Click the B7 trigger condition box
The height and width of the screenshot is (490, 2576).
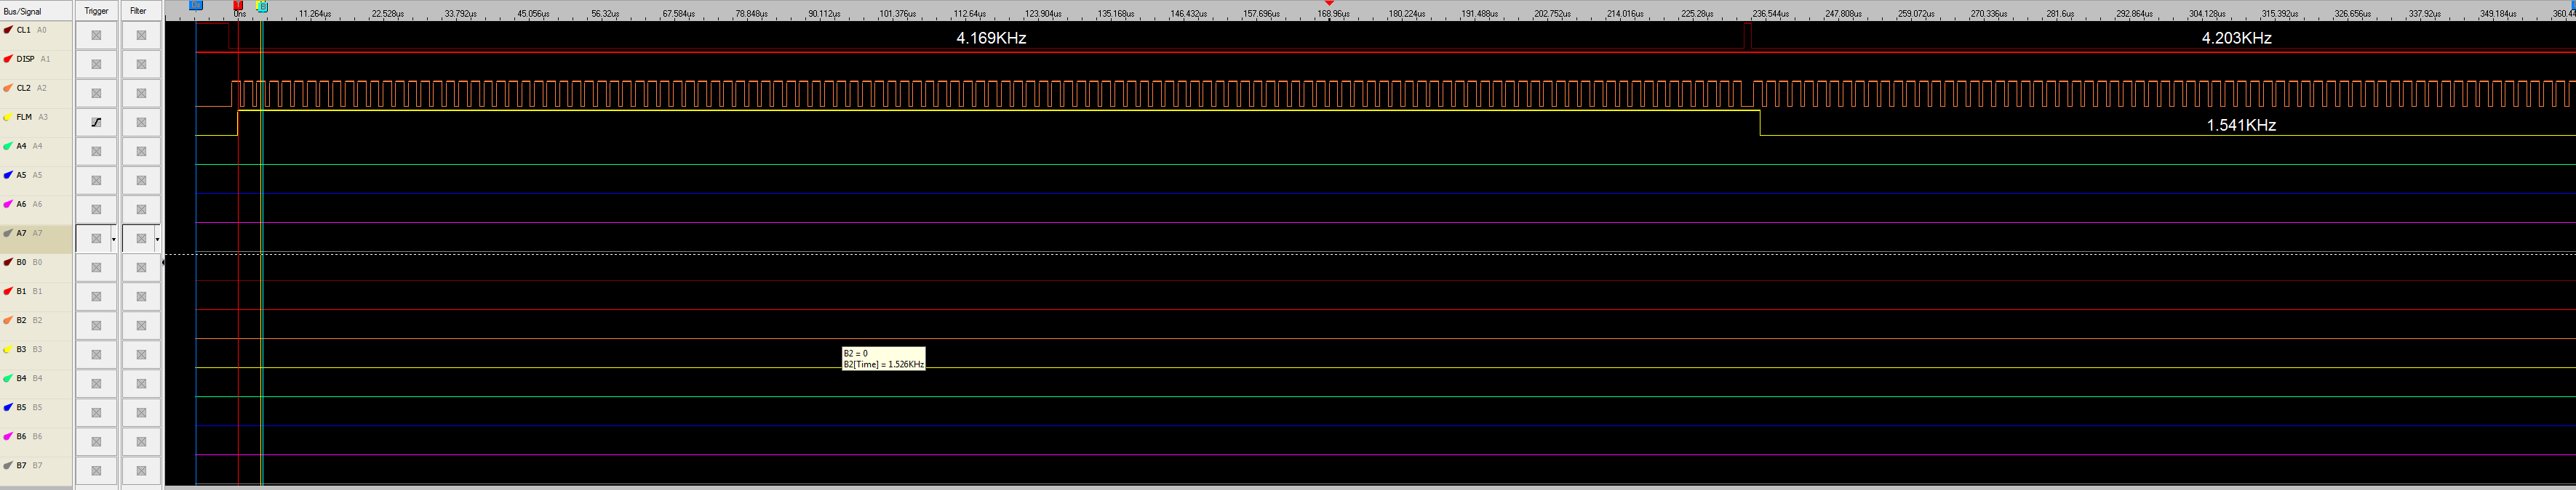click(x=96, y=470)
